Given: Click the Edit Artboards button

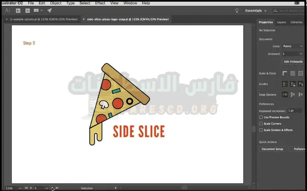Looking at the screenshot, I should pyautogui.click(x=293, y=61).
